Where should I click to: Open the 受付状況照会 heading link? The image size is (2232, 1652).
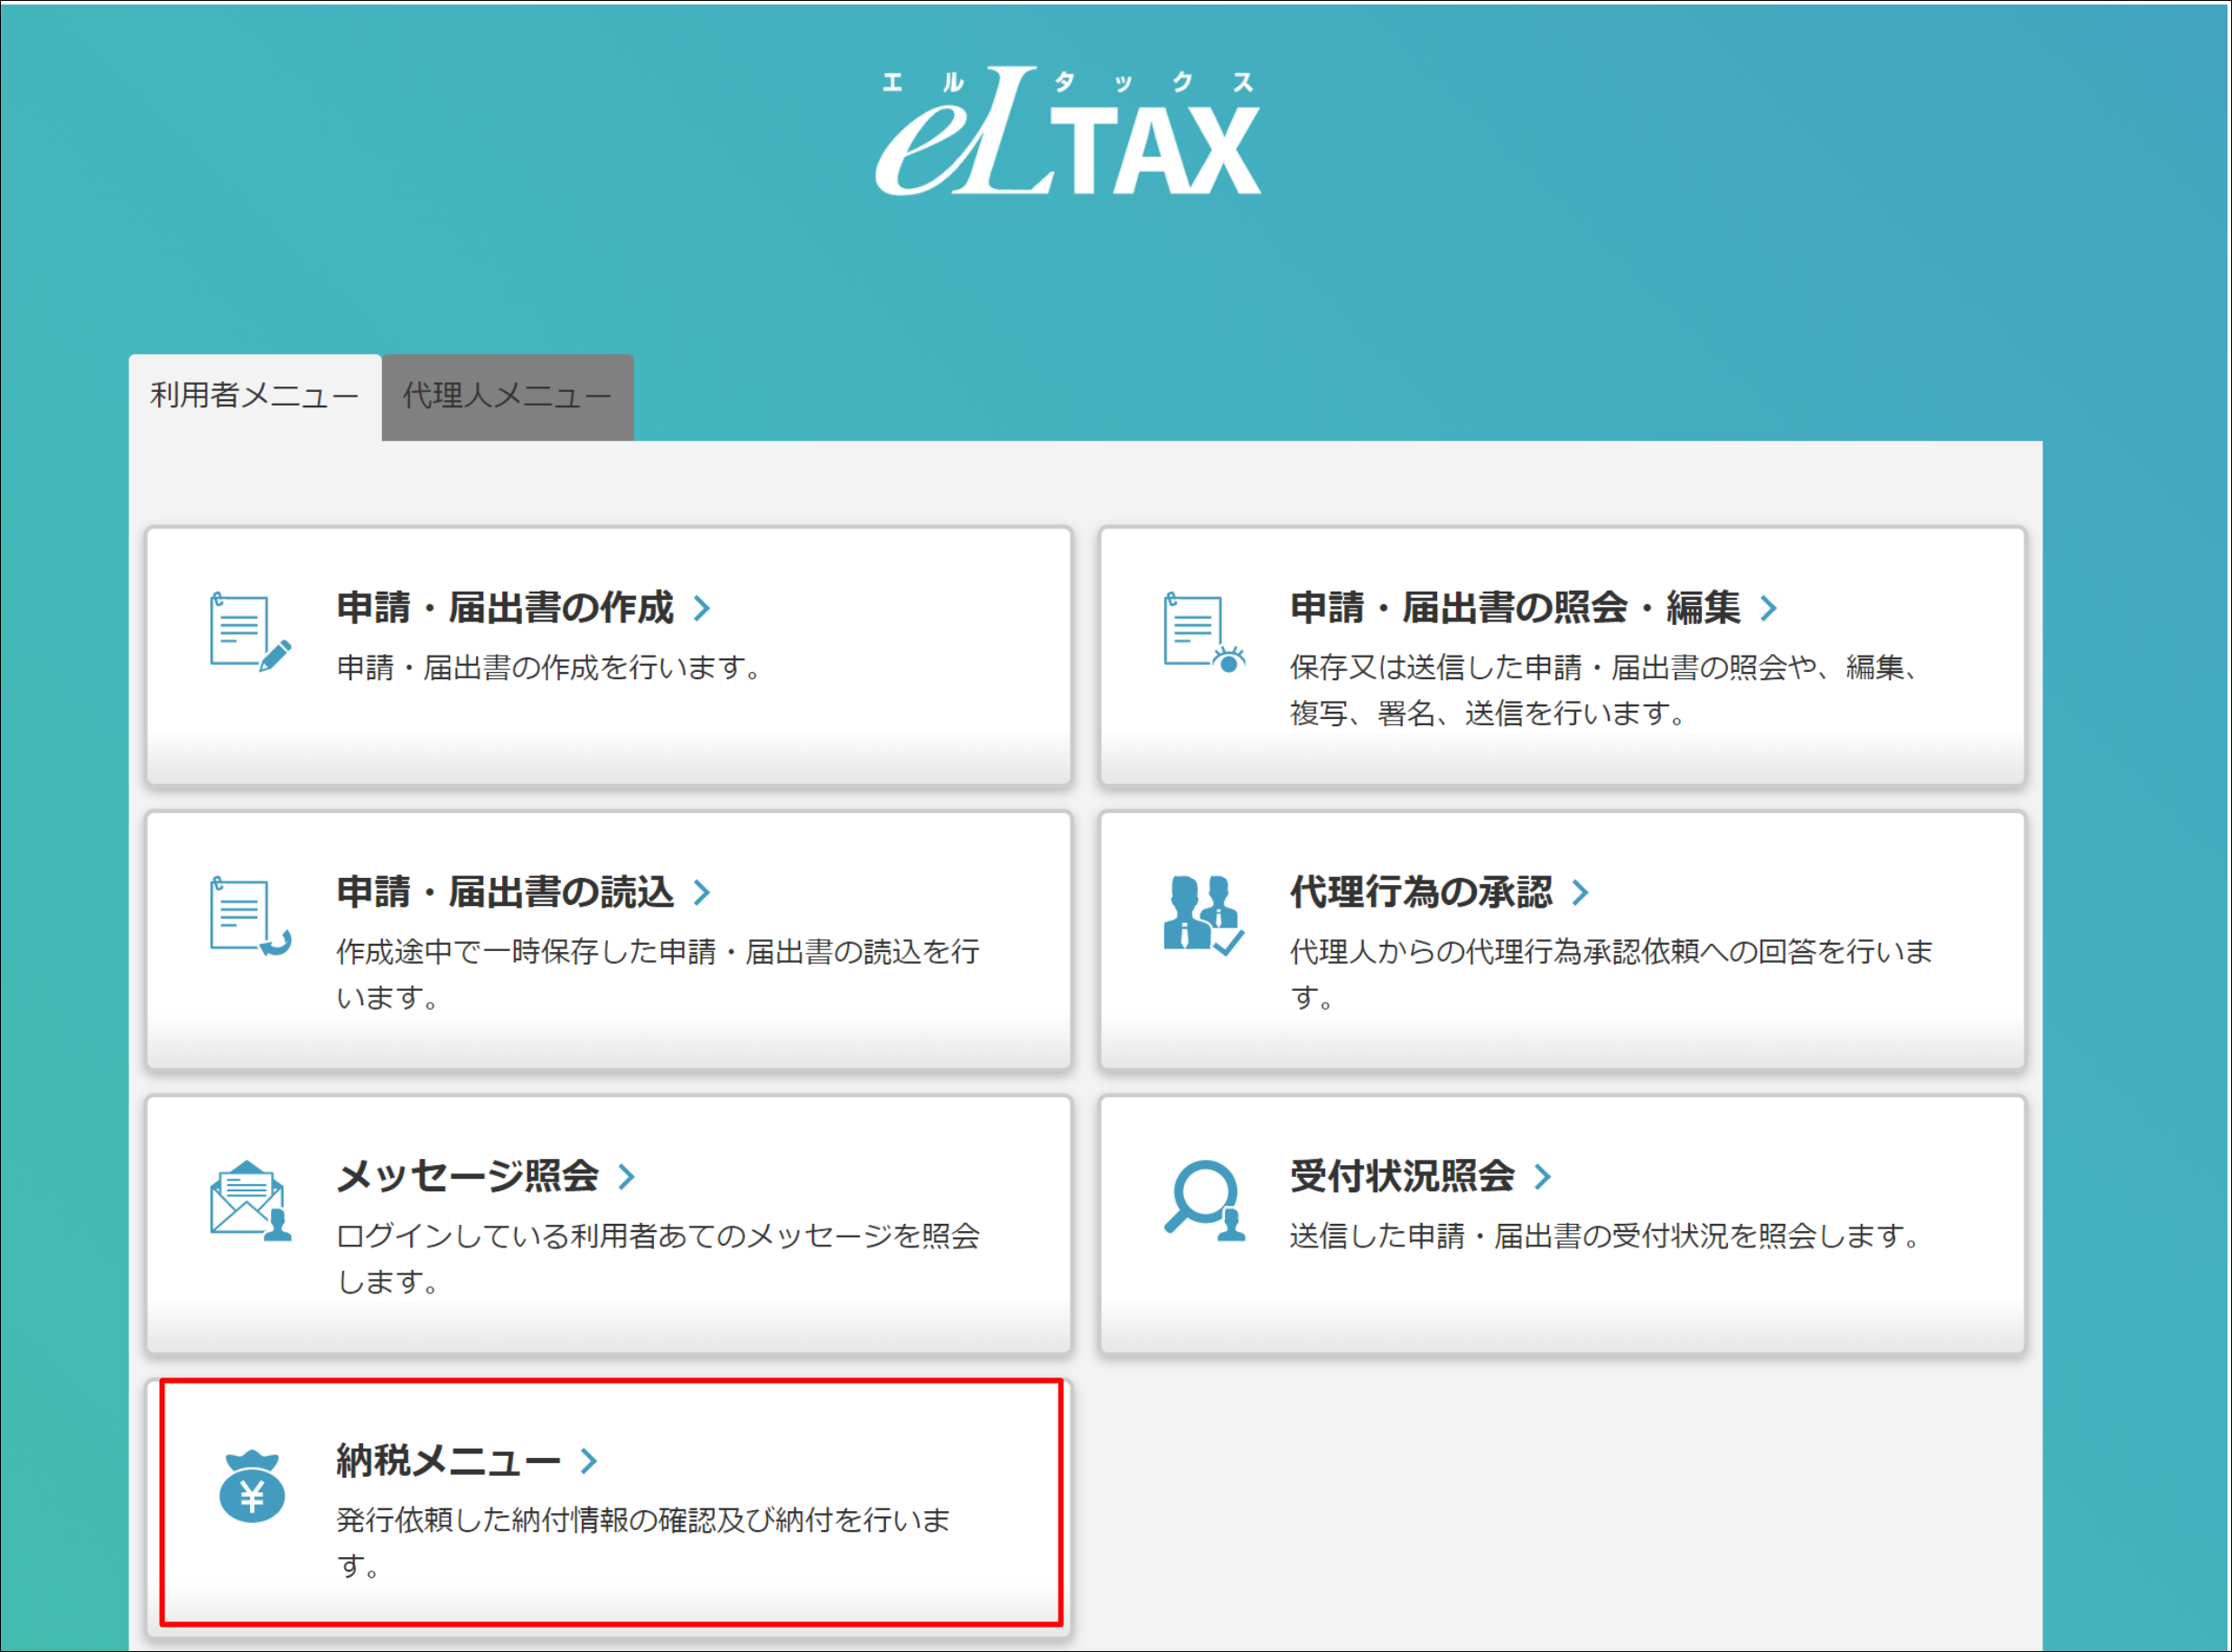tap(1402, 1176)
